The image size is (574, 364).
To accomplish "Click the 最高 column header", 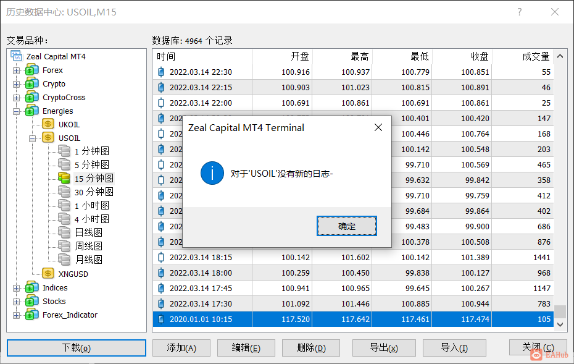I will [x=343, y=56].
